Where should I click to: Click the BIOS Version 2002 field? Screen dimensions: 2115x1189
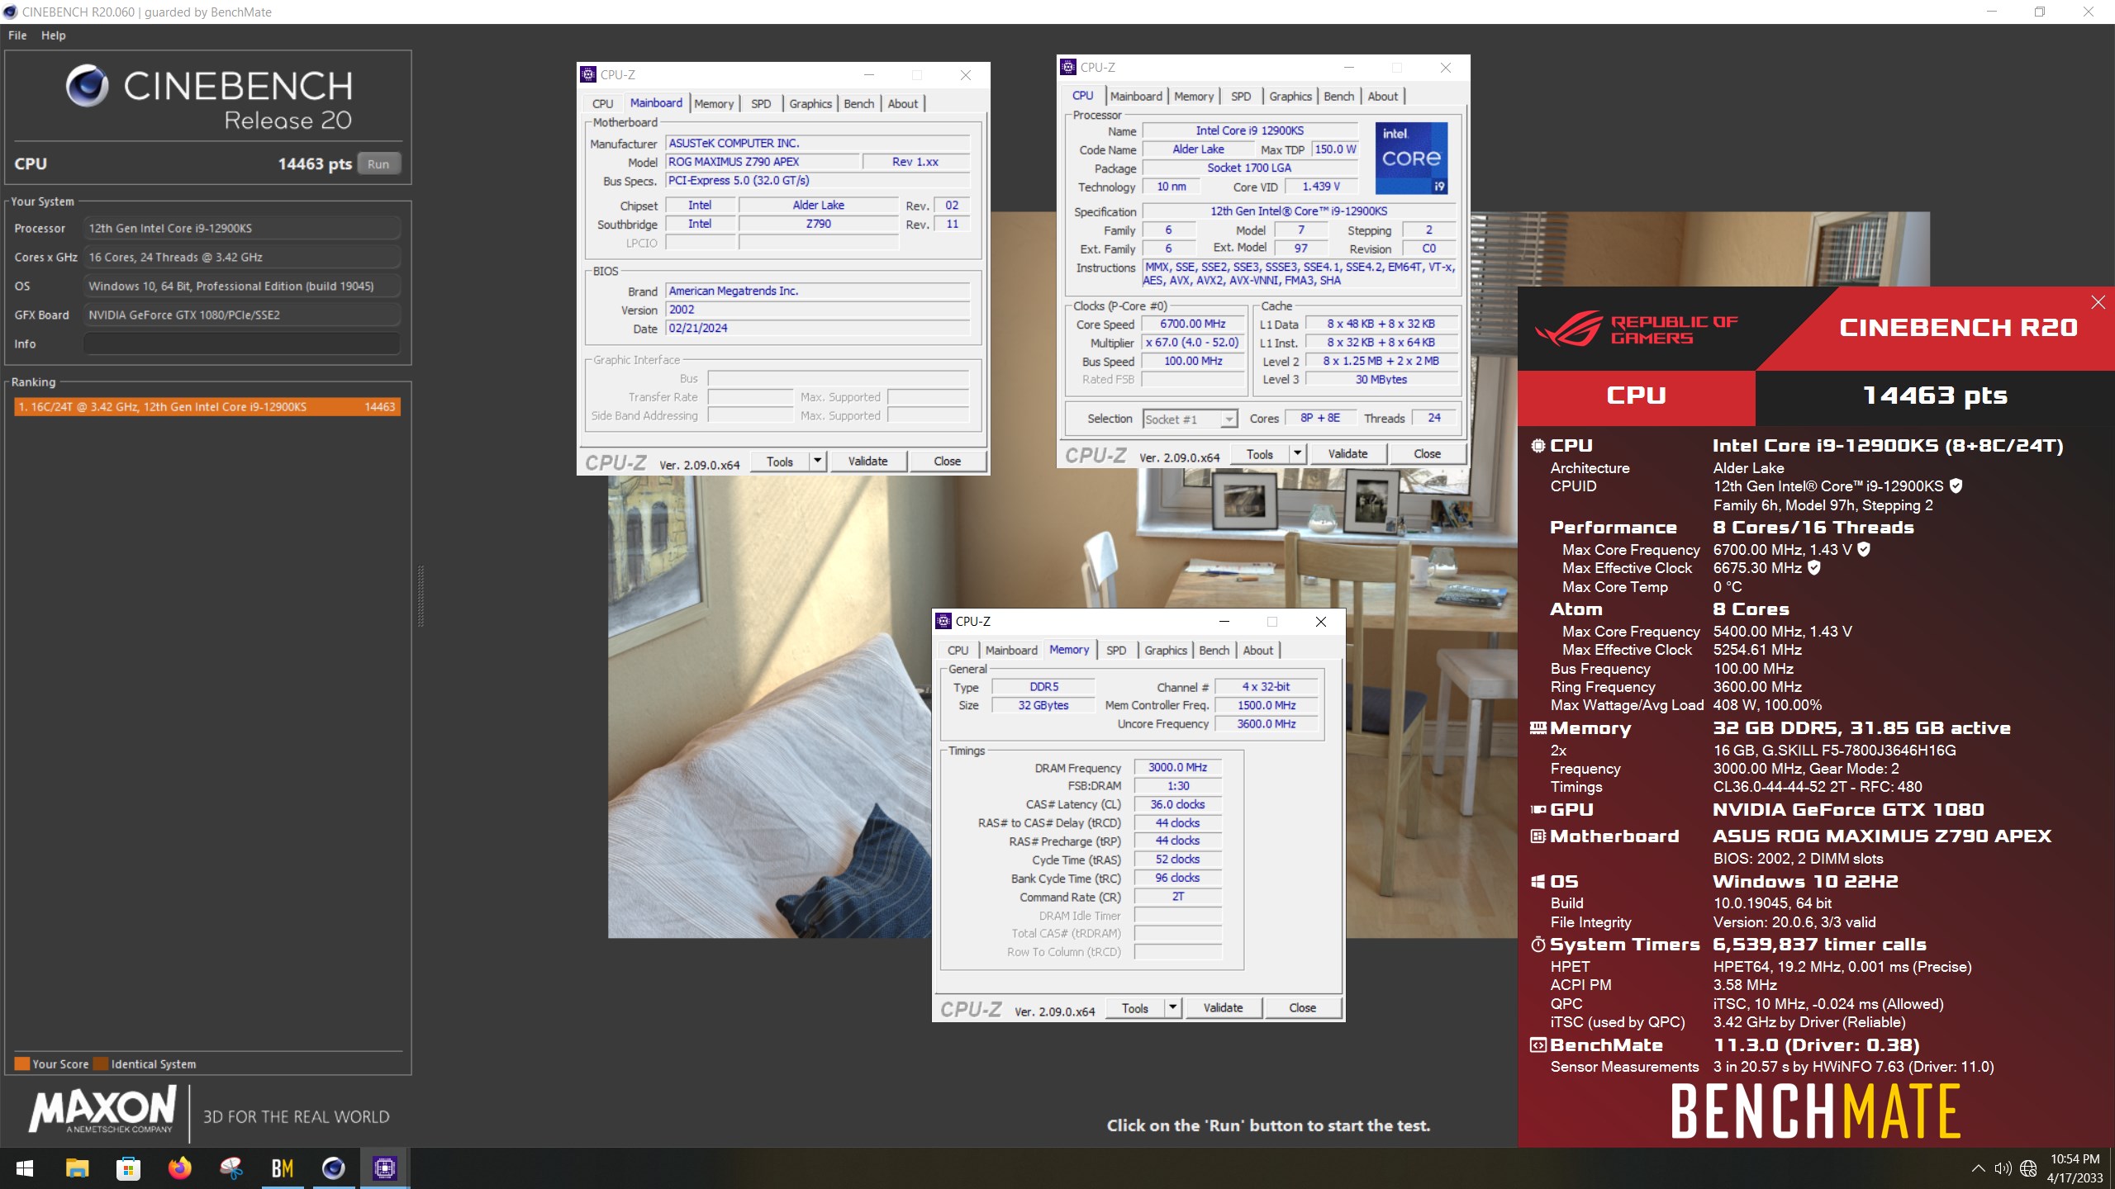click(817, 310)
